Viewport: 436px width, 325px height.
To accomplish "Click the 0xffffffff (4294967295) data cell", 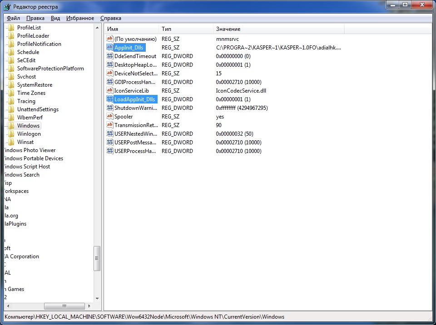I will coord(242,108).
